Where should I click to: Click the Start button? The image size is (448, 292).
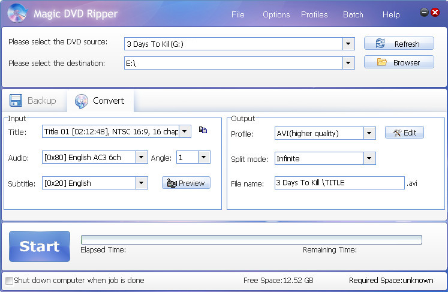40,246
